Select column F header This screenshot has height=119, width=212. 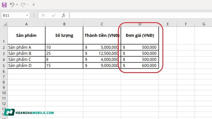tap(186, 24)
